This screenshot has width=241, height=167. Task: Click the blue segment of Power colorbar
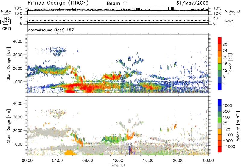pos(220,87)
